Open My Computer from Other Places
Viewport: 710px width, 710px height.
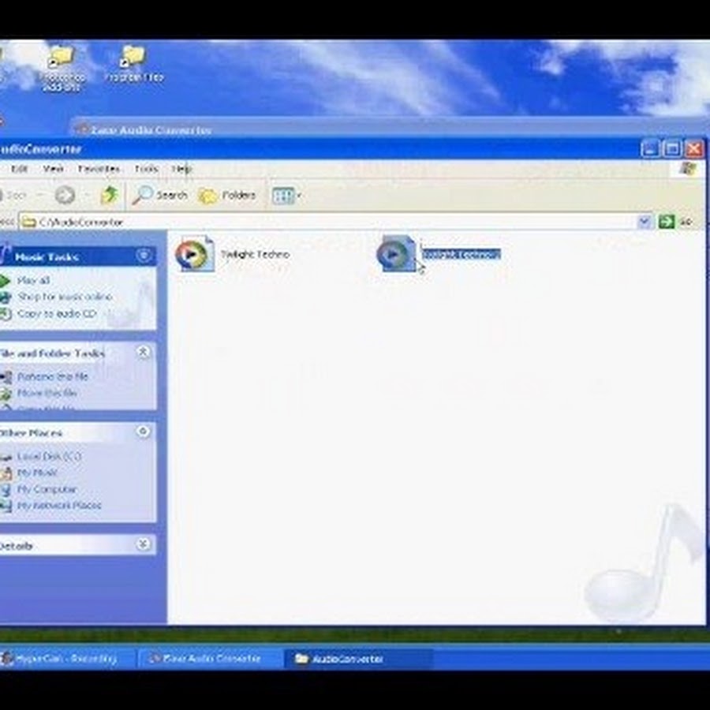click(47, 489)
